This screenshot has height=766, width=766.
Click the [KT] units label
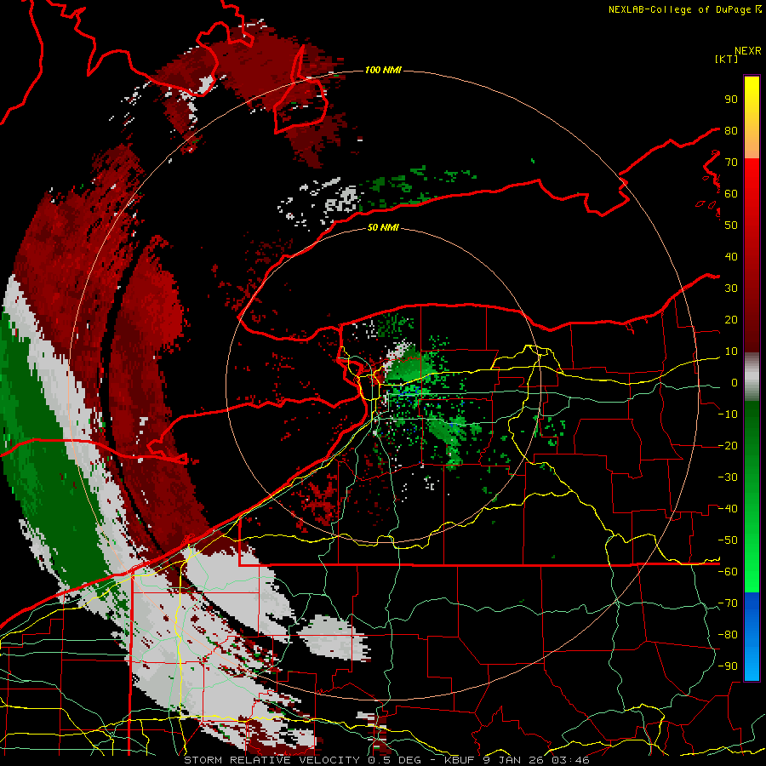coord(727,59)
